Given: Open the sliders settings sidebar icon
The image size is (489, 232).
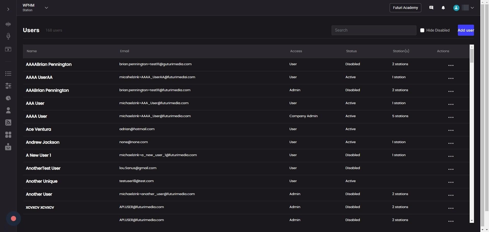Looking at the screenshot, I should pos(8,86).
